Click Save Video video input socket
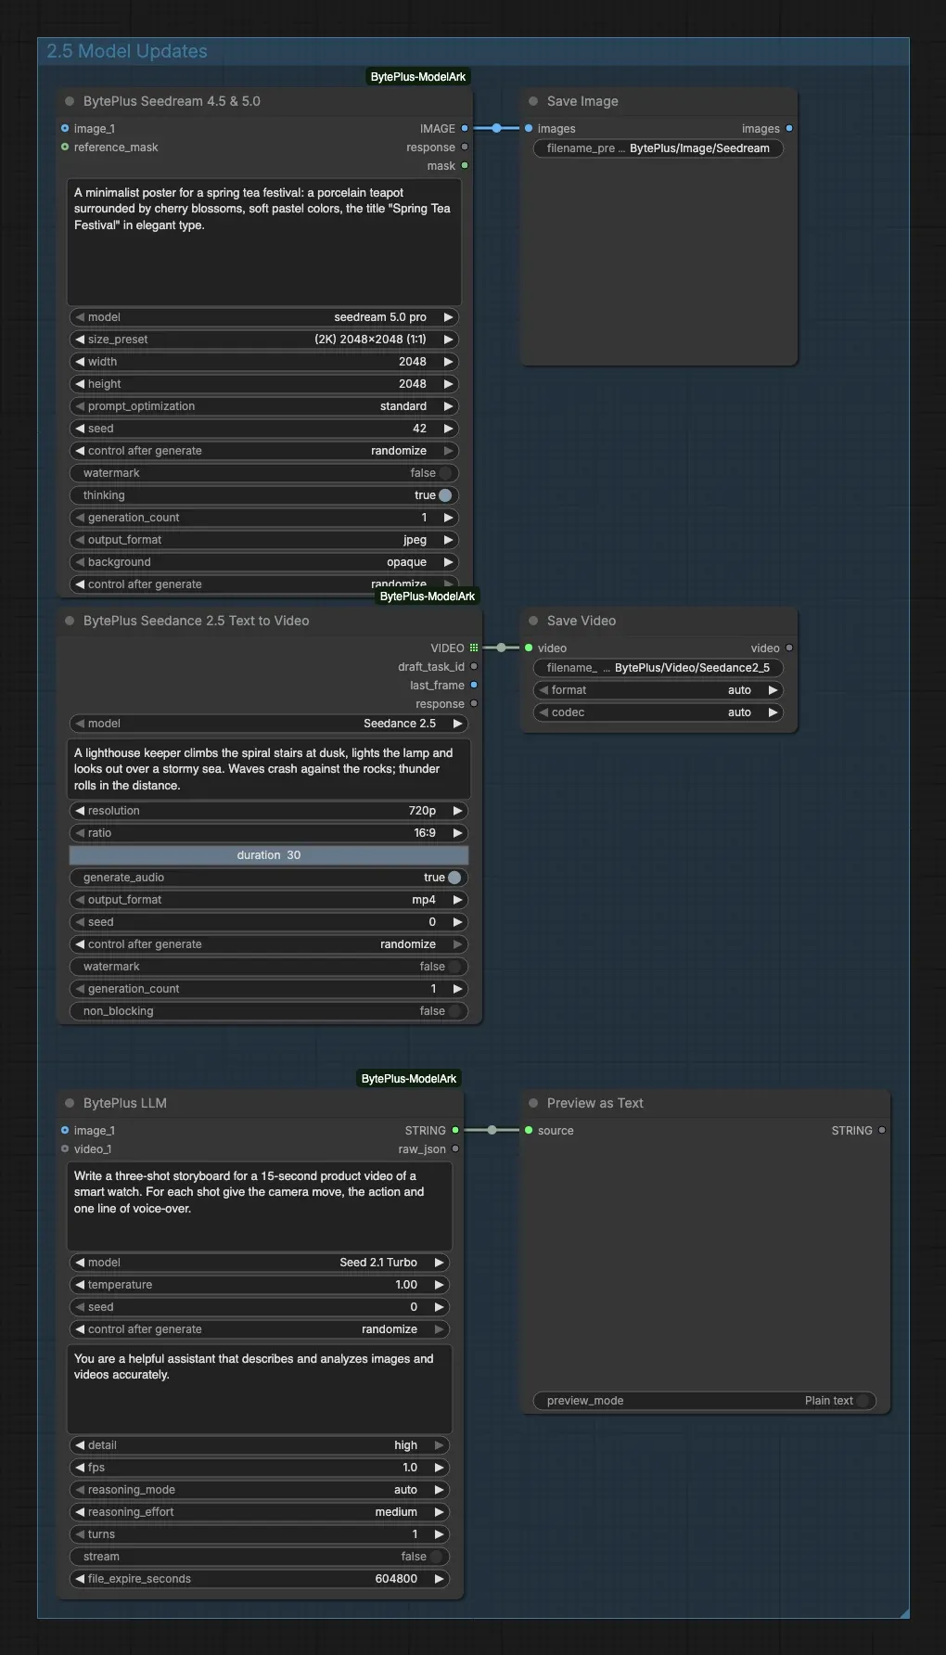Screen dimensions: 946x1655 click(x=529, y=648)
